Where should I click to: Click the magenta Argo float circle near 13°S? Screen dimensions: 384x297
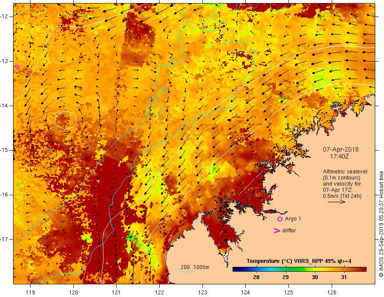point(17,67)
